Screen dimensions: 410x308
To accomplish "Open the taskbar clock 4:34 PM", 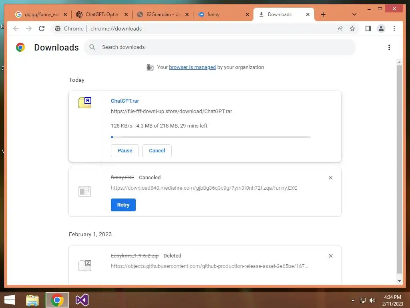I will [392, 300].
